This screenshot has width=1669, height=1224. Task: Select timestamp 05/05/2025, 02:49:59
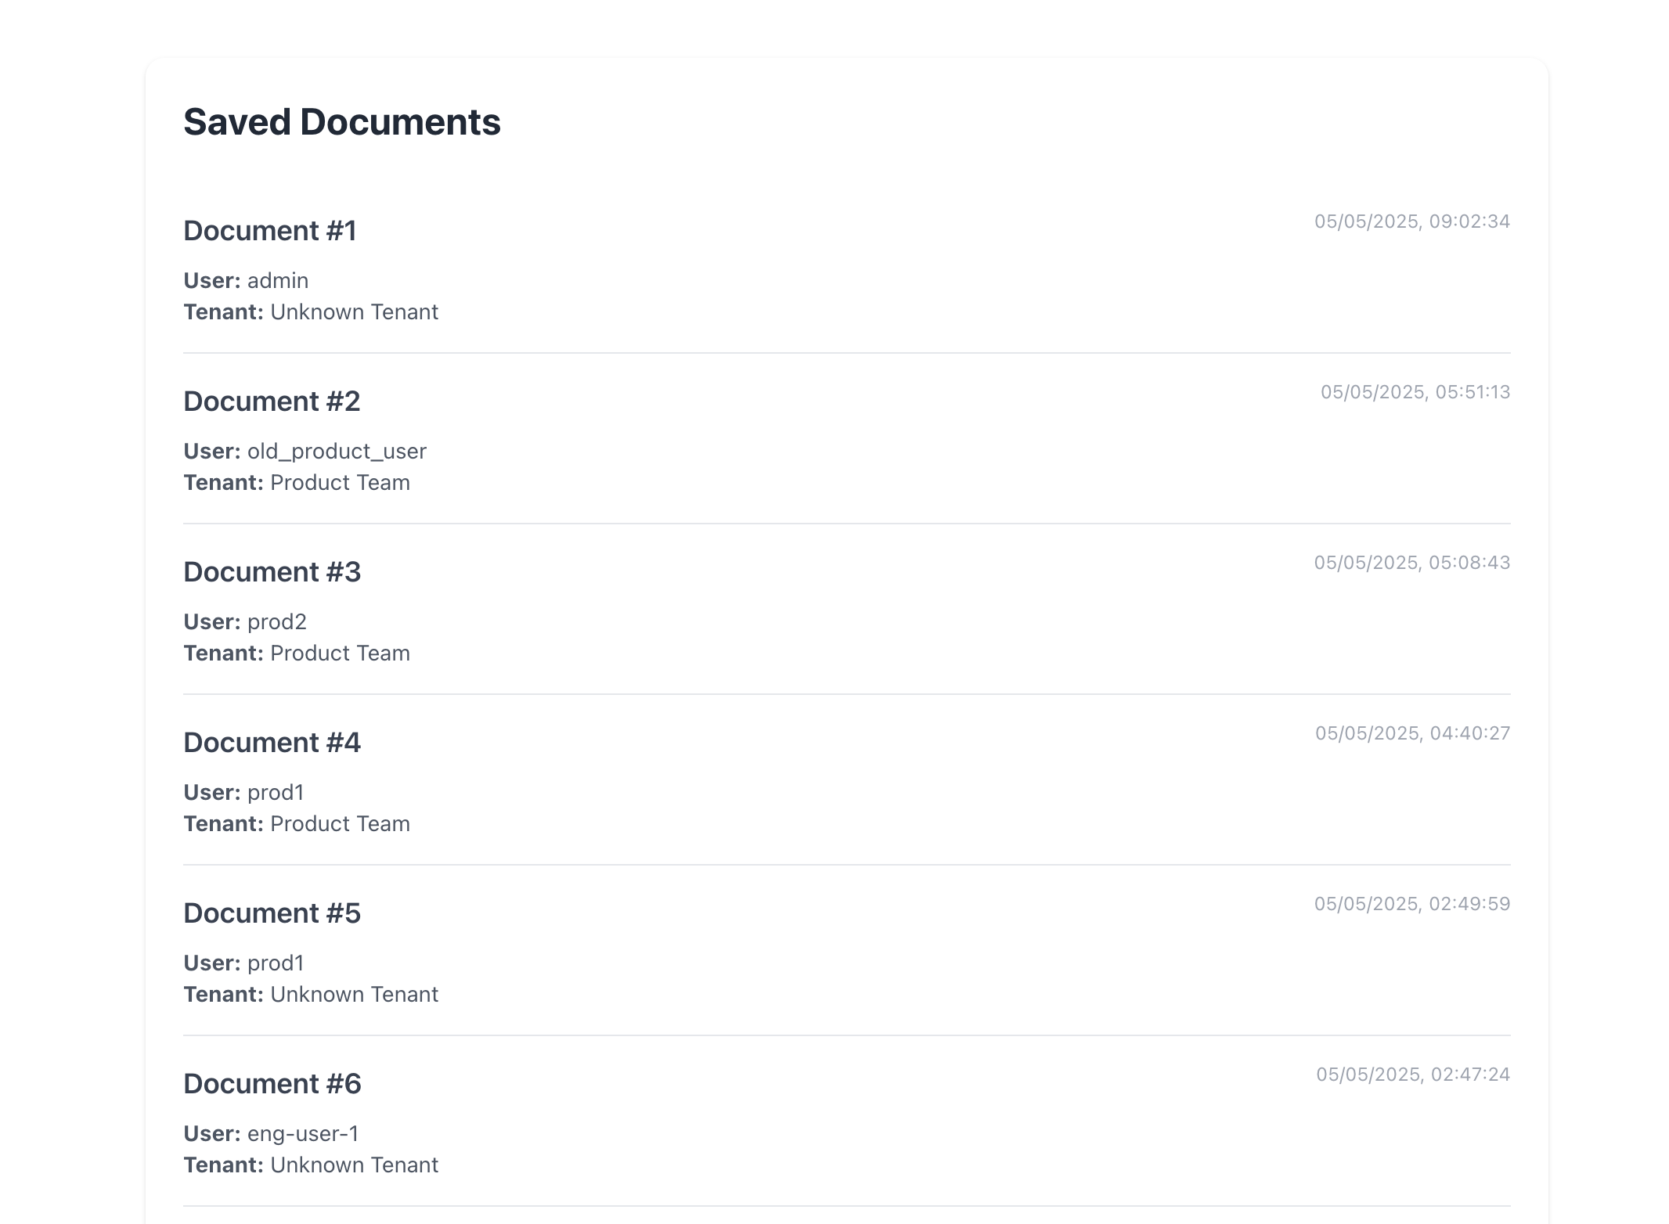(x=1412, y=904)
